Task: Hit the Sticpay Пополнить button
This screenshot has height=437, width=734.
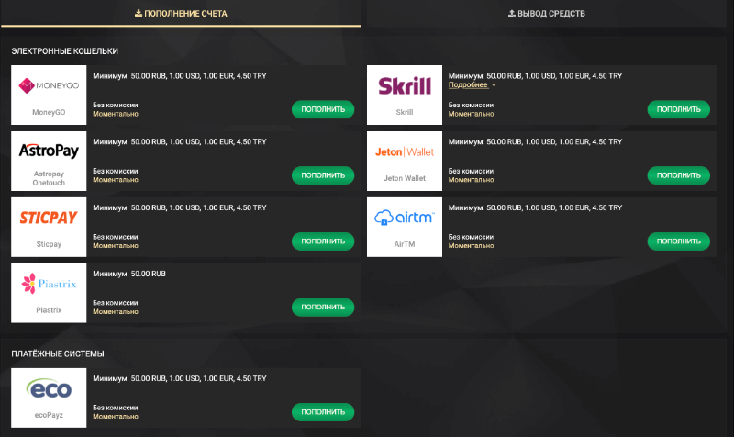Action: [x=323, y=241]
